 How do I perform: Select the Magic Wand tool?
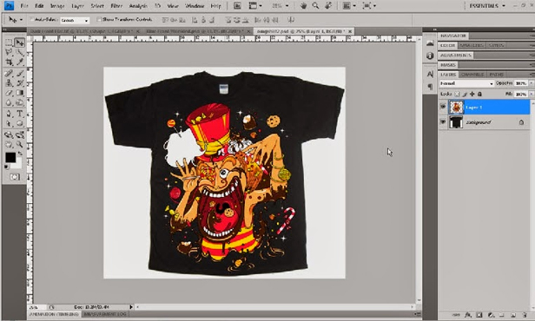click(x=19, y=52)
